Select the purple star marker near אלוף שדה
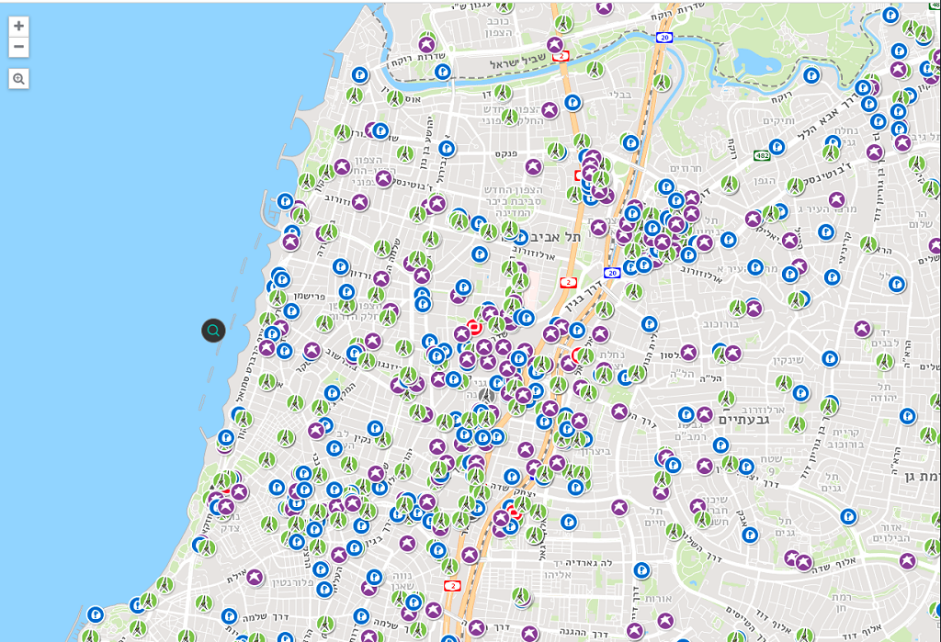The width and height of the screenshot is (941, 642). 803,563
